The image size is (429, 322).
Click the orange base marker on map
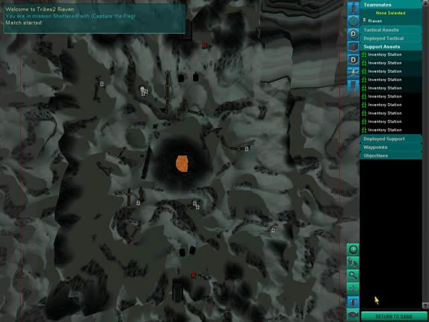tap(182, 162)
